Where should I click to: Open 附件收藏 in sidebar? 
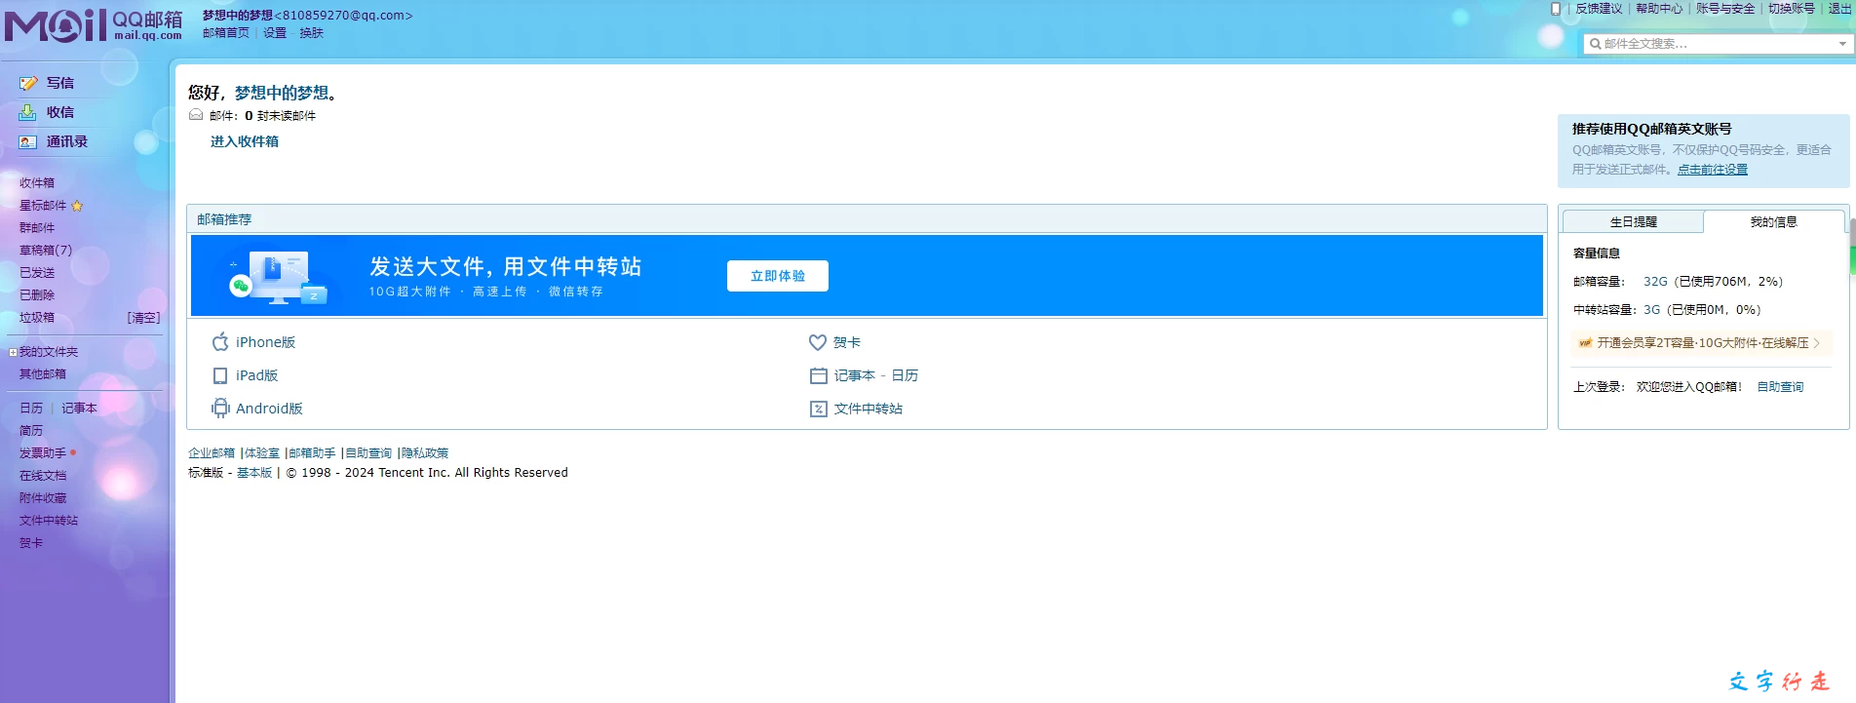43,498
